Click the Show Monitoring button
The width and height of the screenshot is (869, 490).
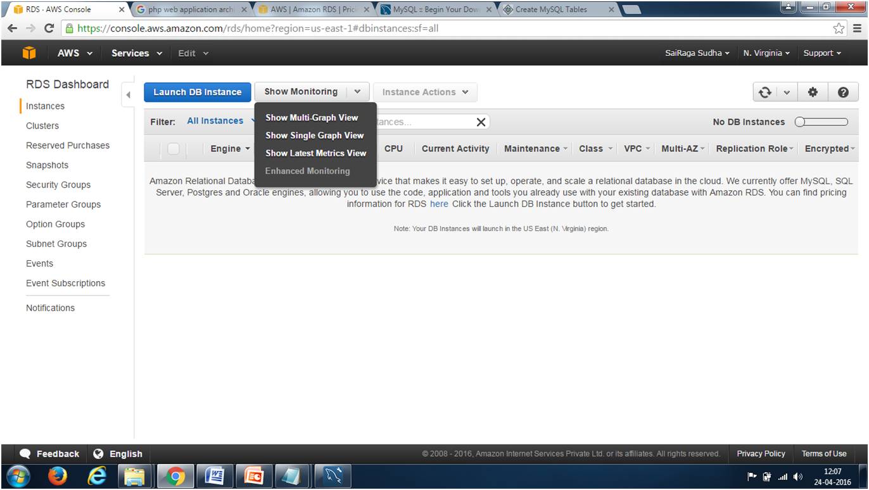coord(301,92)
